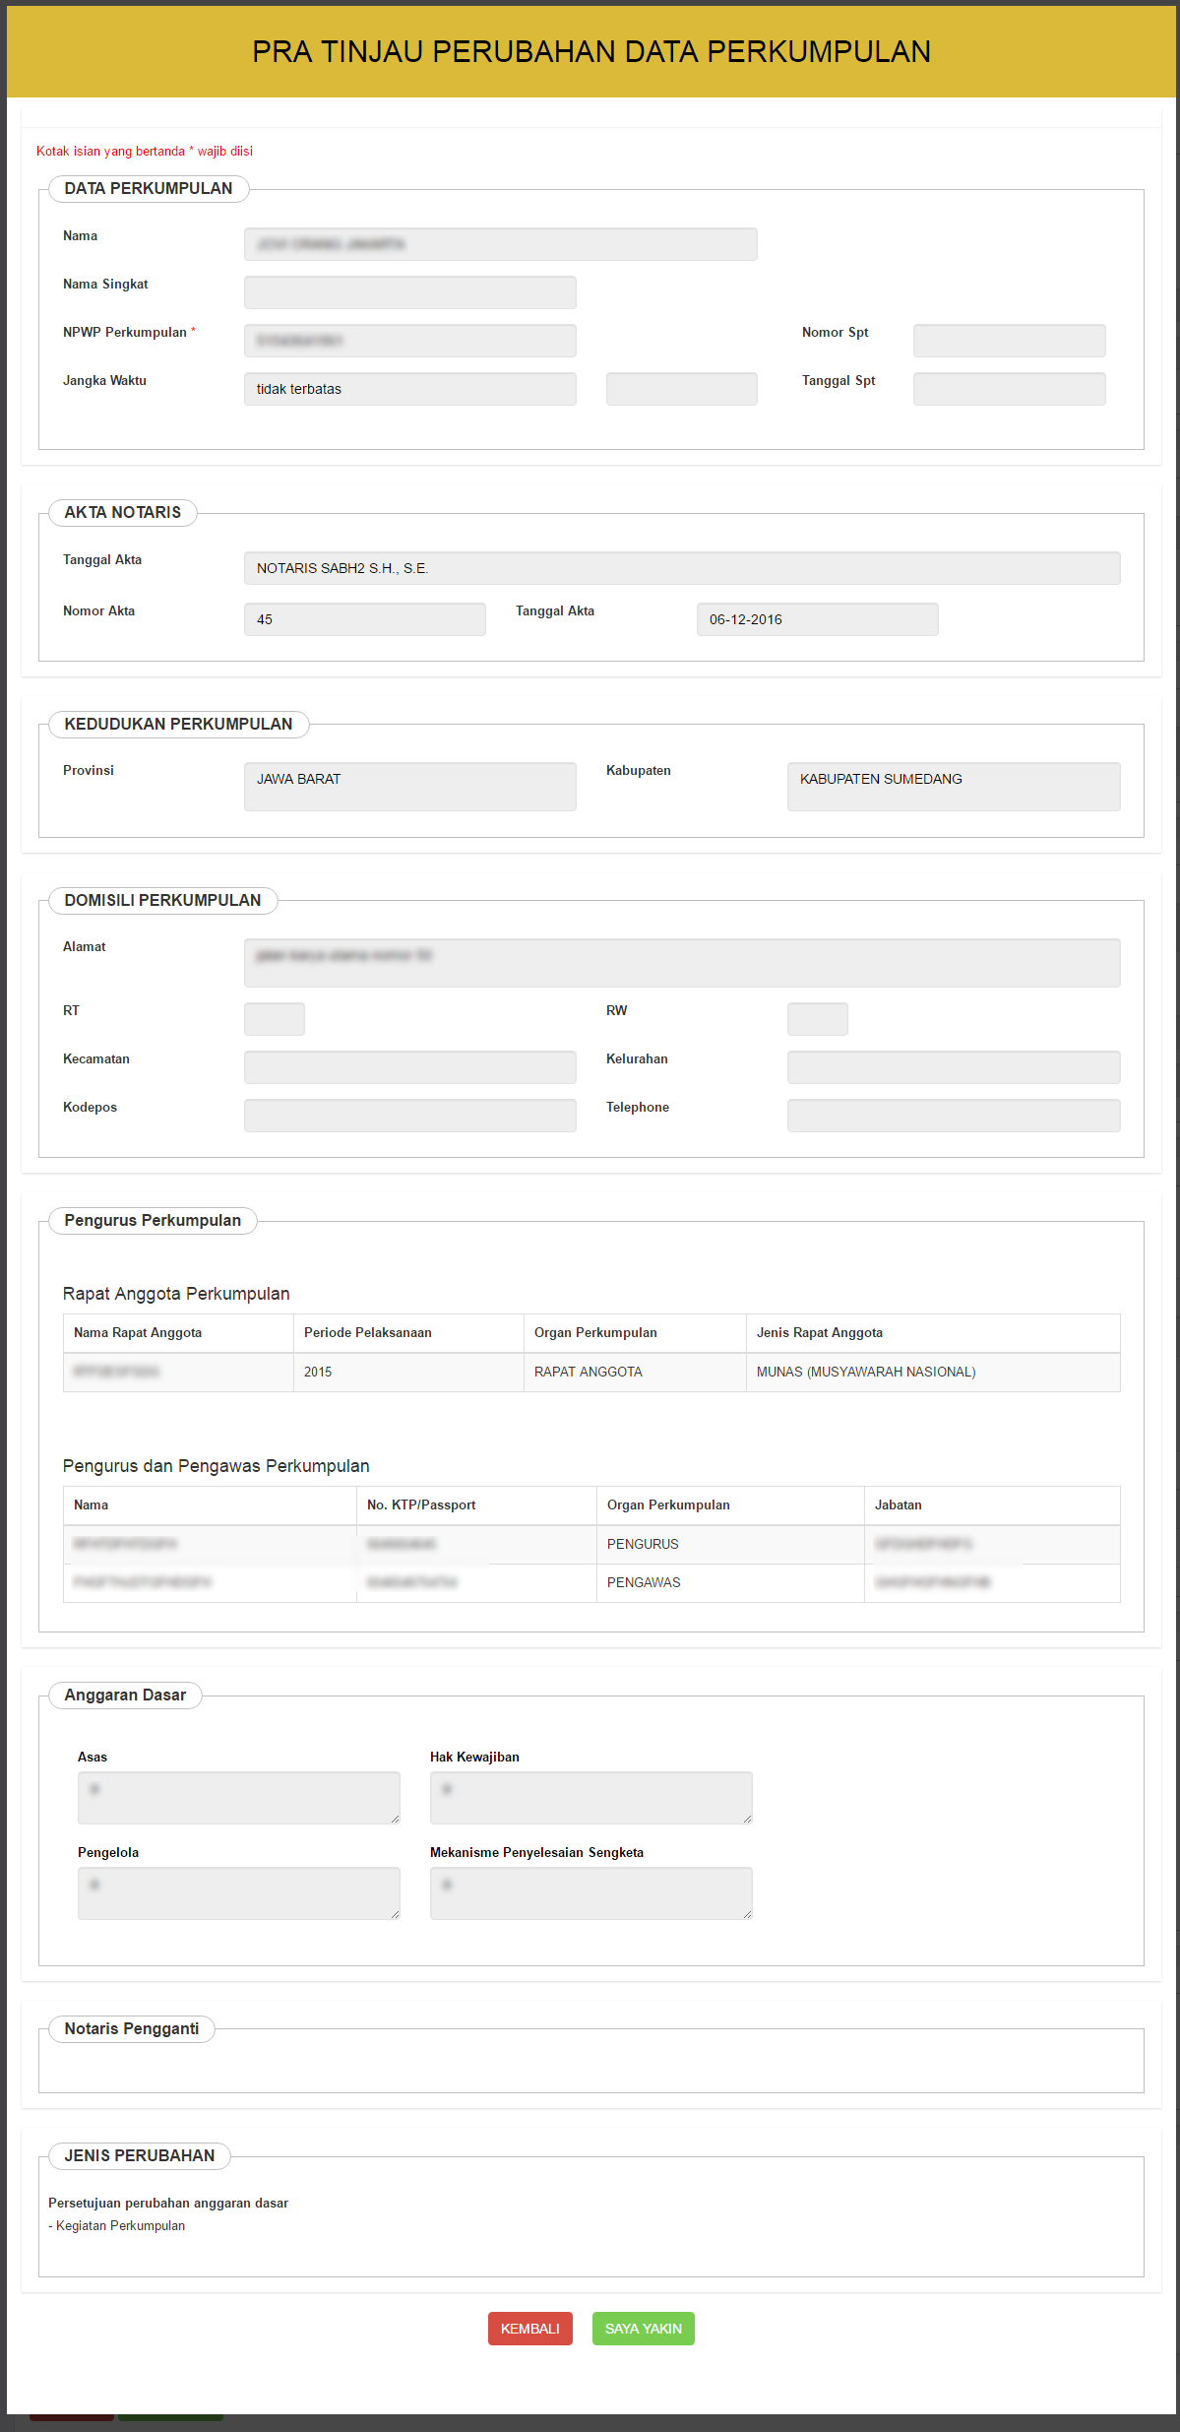Focus the Kecamatan input field

click(409, 1067)
